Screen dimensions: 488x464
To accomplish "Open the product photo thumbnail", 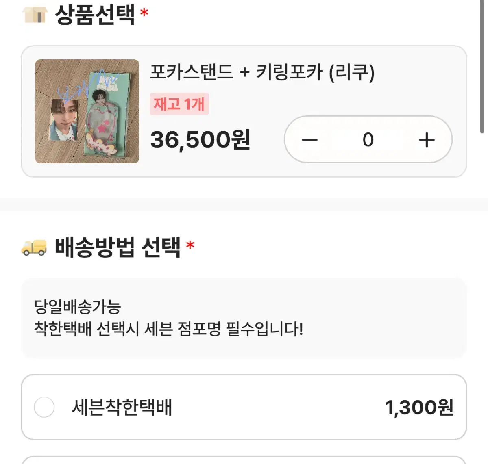I will (87, 111).
